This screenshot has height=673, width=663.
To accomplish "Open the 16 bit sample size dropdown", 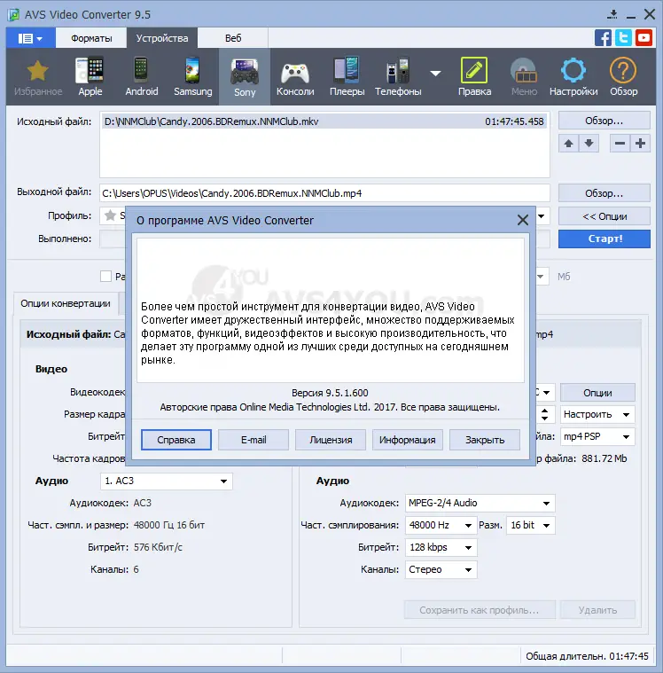I will tap(530, 525).
